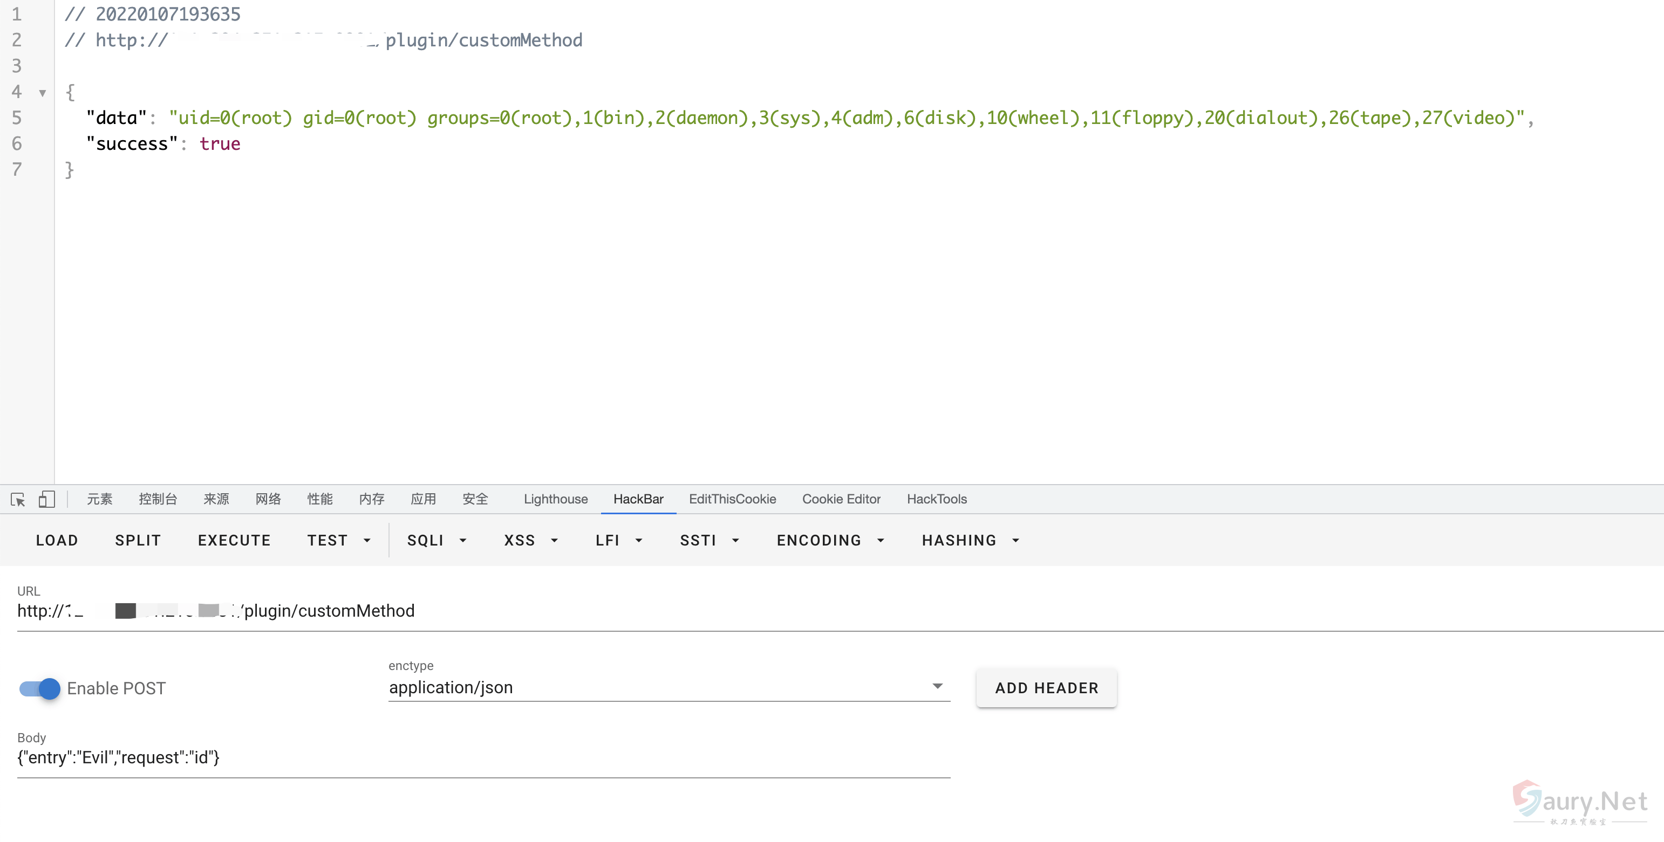Viewport: 1664px width, 842px height.
Task: Click the inspect element picker icon
Action: tap(18, 499)
